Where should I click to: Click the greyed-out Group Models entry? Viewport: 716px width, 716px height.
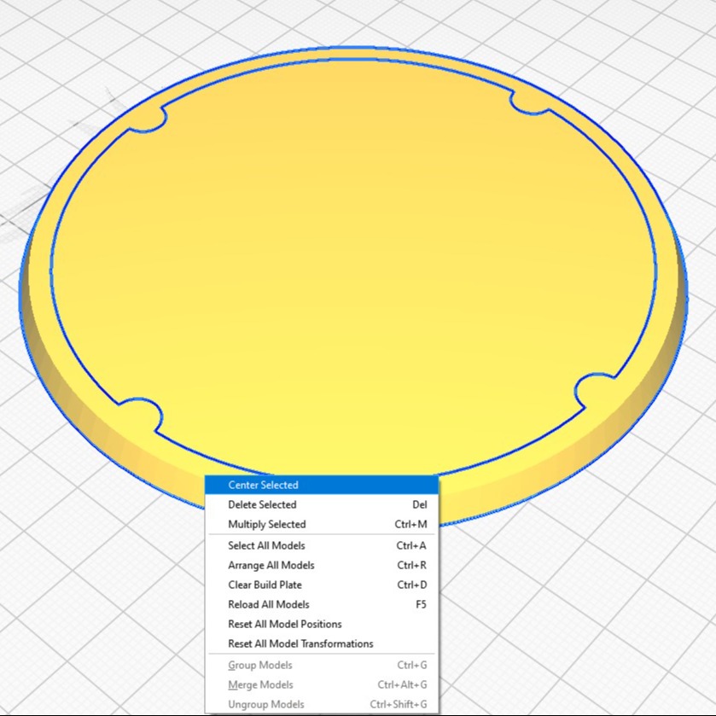259,665
